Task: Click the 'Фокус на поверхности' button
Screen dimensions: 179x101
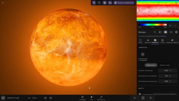Action: [124, 3]
